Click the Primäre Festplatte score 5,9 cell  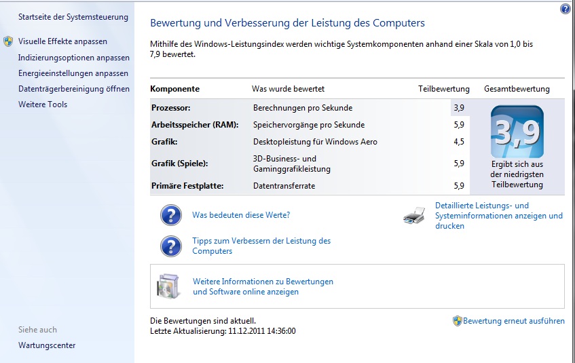coord(459,186)
